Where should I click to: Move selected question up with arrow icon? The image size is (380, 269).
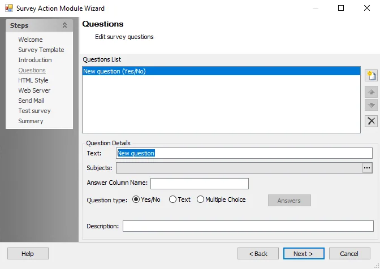pyautogui.click(x=371, y=92)
